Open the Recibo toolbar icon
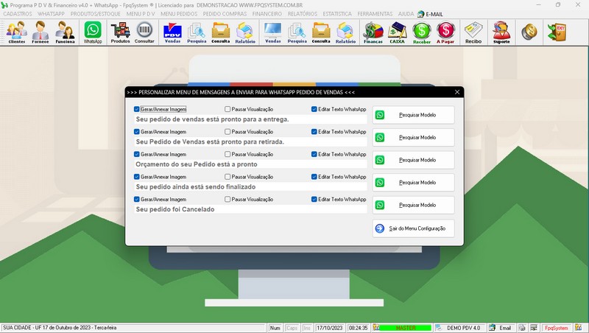Viewport: 589px width, 333px height. pyautogui.click(x=473, y=32)
